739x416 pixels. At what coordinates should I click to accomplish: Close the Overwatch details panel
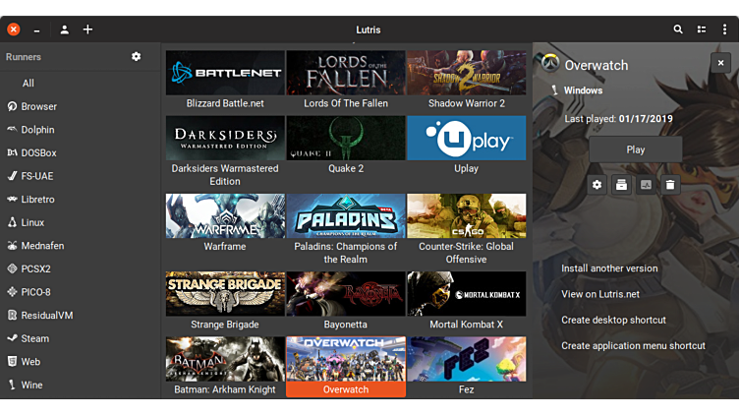(719, 63)
